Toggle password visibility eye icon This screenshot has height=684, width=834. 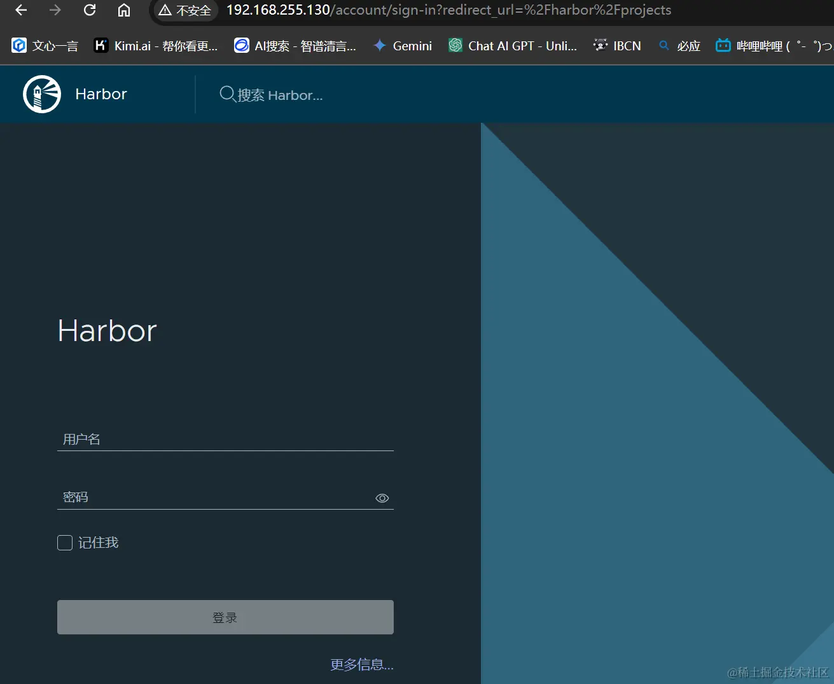[x=382, y=498]
